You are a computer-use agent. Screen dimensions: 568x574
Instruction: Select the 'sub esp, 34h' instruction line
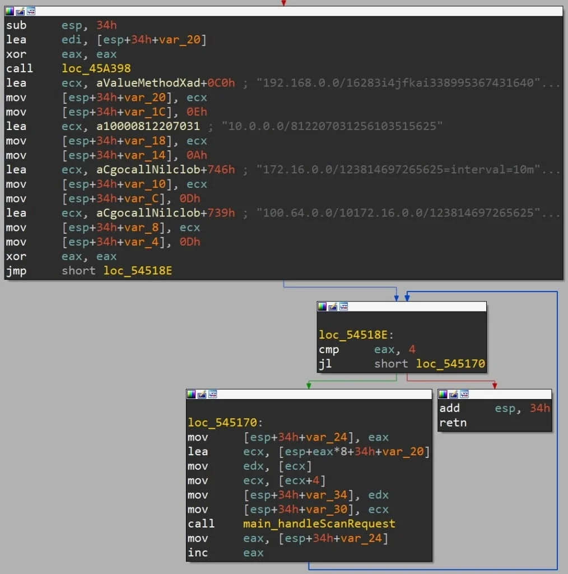pos(62,25)
